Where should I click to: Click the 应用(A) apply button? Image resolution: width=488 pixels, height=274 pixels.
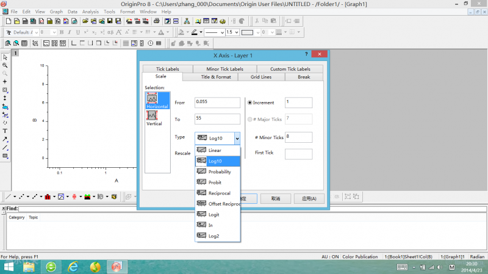pos(308,198)
